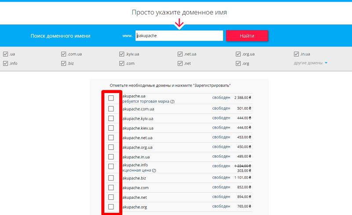
Task: Toggle the .net zone filter checkbox
Action: (x=180, y=63)
